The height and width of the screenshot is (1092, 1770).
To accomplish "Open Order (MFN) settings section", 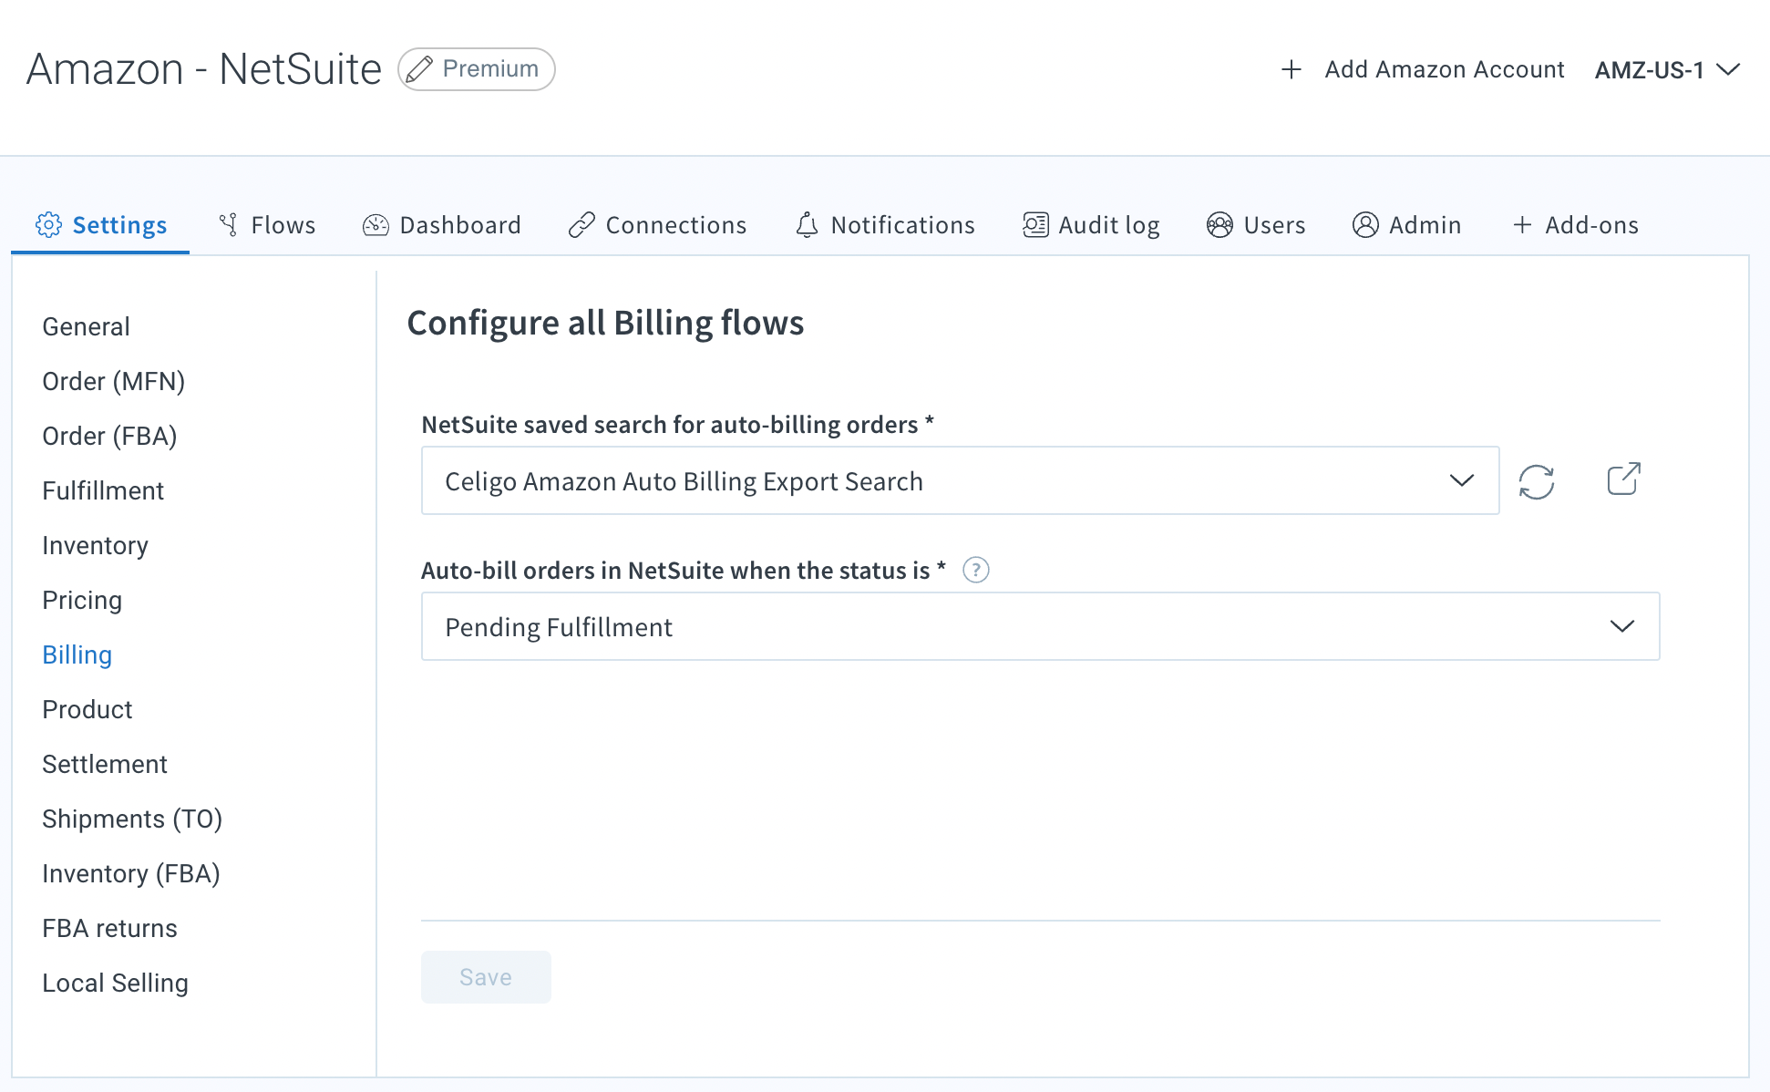I will [x=114, y=381].
